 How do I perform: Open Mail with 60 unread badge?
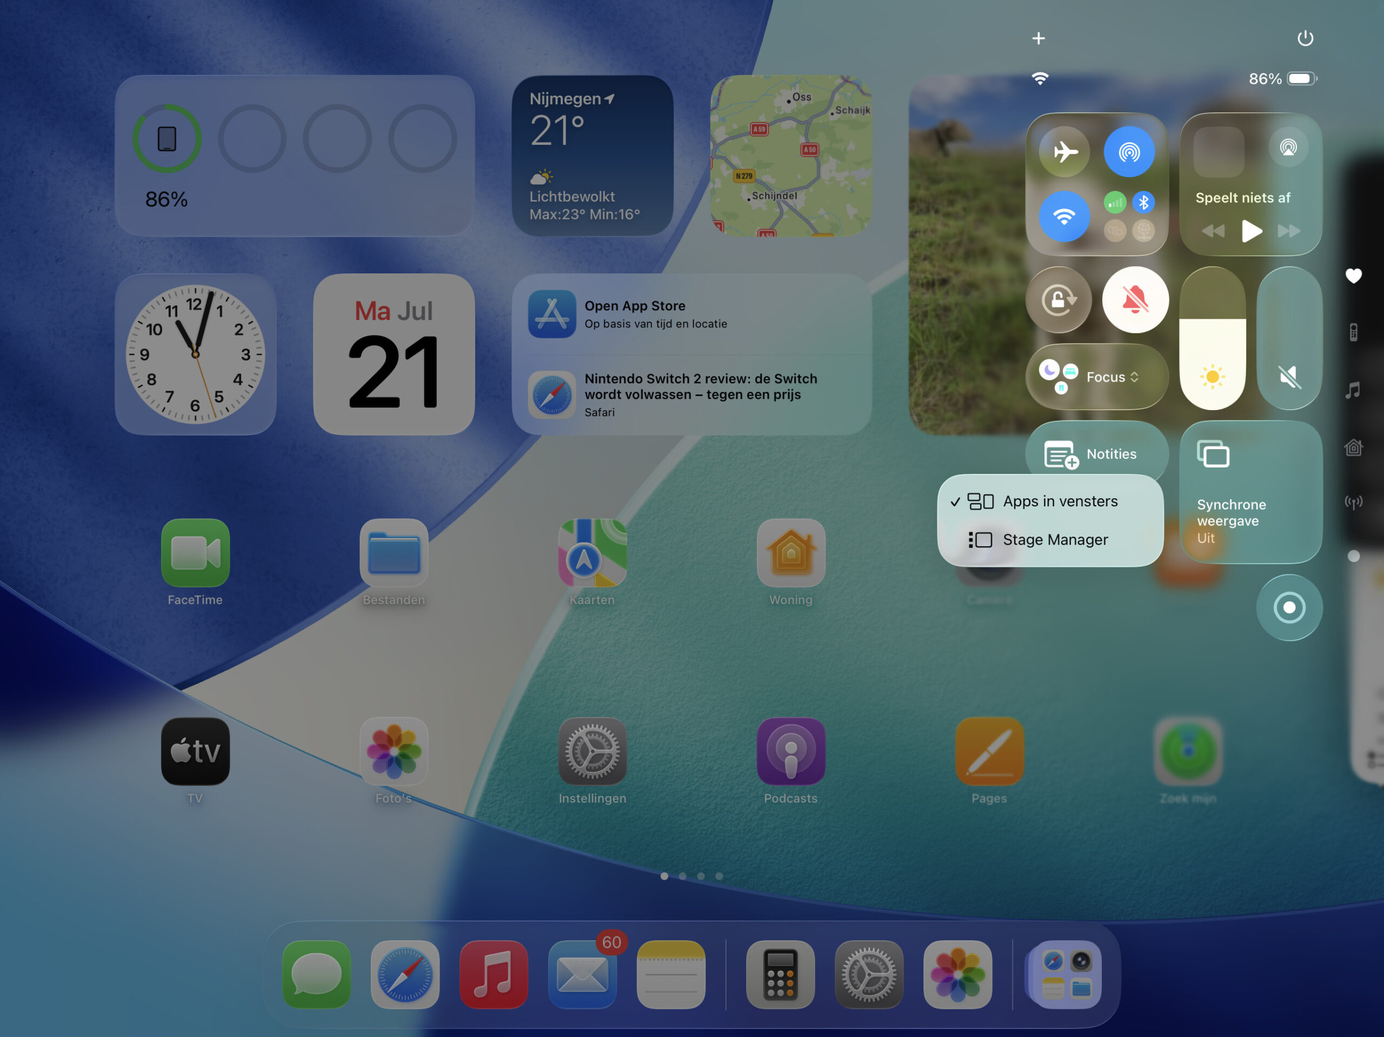pyautogui.click(x=581, y=974)
